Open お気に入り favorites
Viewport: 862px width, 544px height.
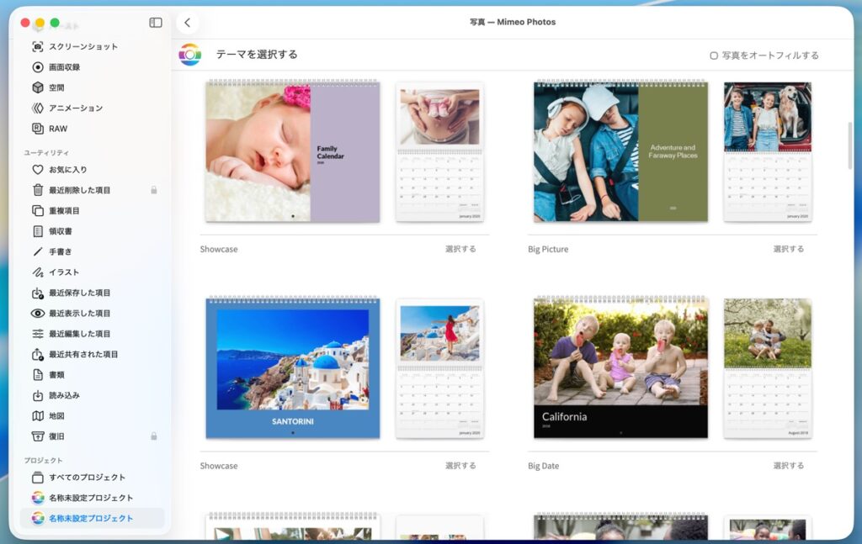pyautogui.click(x=67, y=170)
